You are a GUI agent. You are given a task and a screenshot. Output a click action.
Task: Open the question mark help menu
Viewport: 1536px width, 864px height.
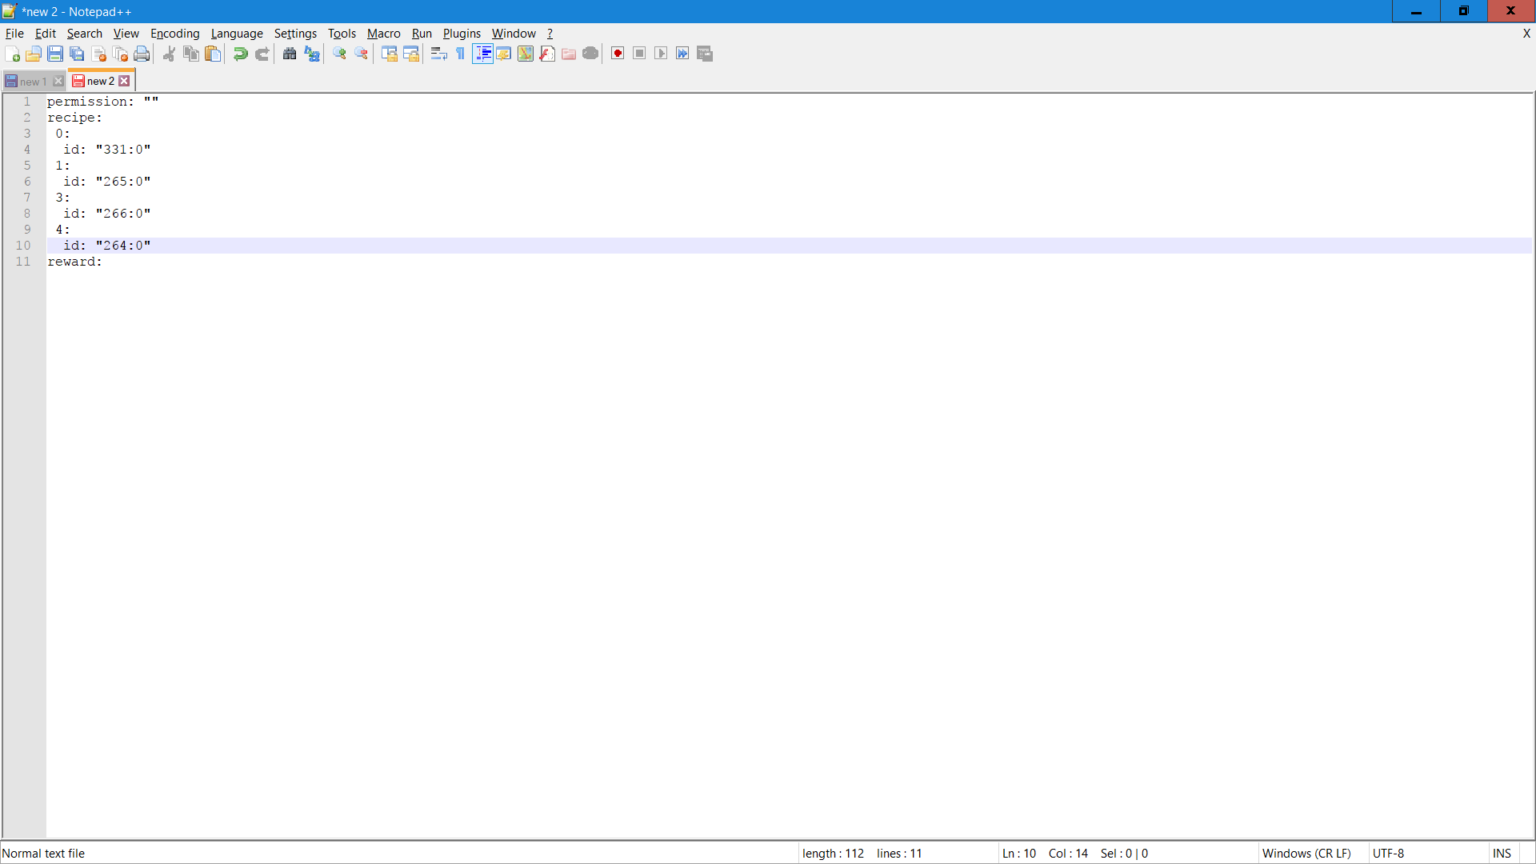(x=550, y=34)
